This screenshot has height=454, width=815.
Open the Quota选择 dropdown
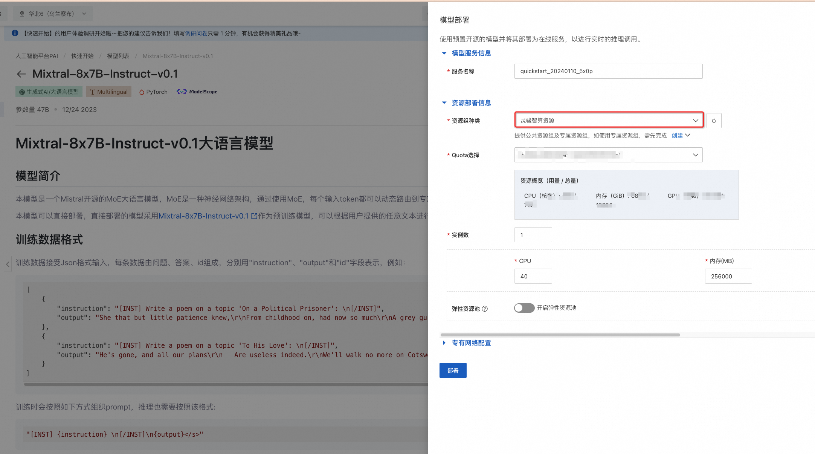609,155
